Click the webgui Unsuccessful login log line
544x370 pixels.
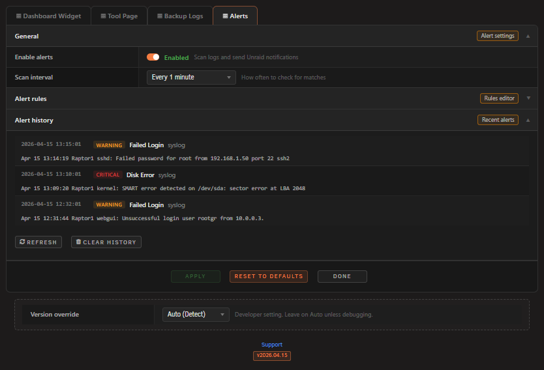click(x=142, y=218)
